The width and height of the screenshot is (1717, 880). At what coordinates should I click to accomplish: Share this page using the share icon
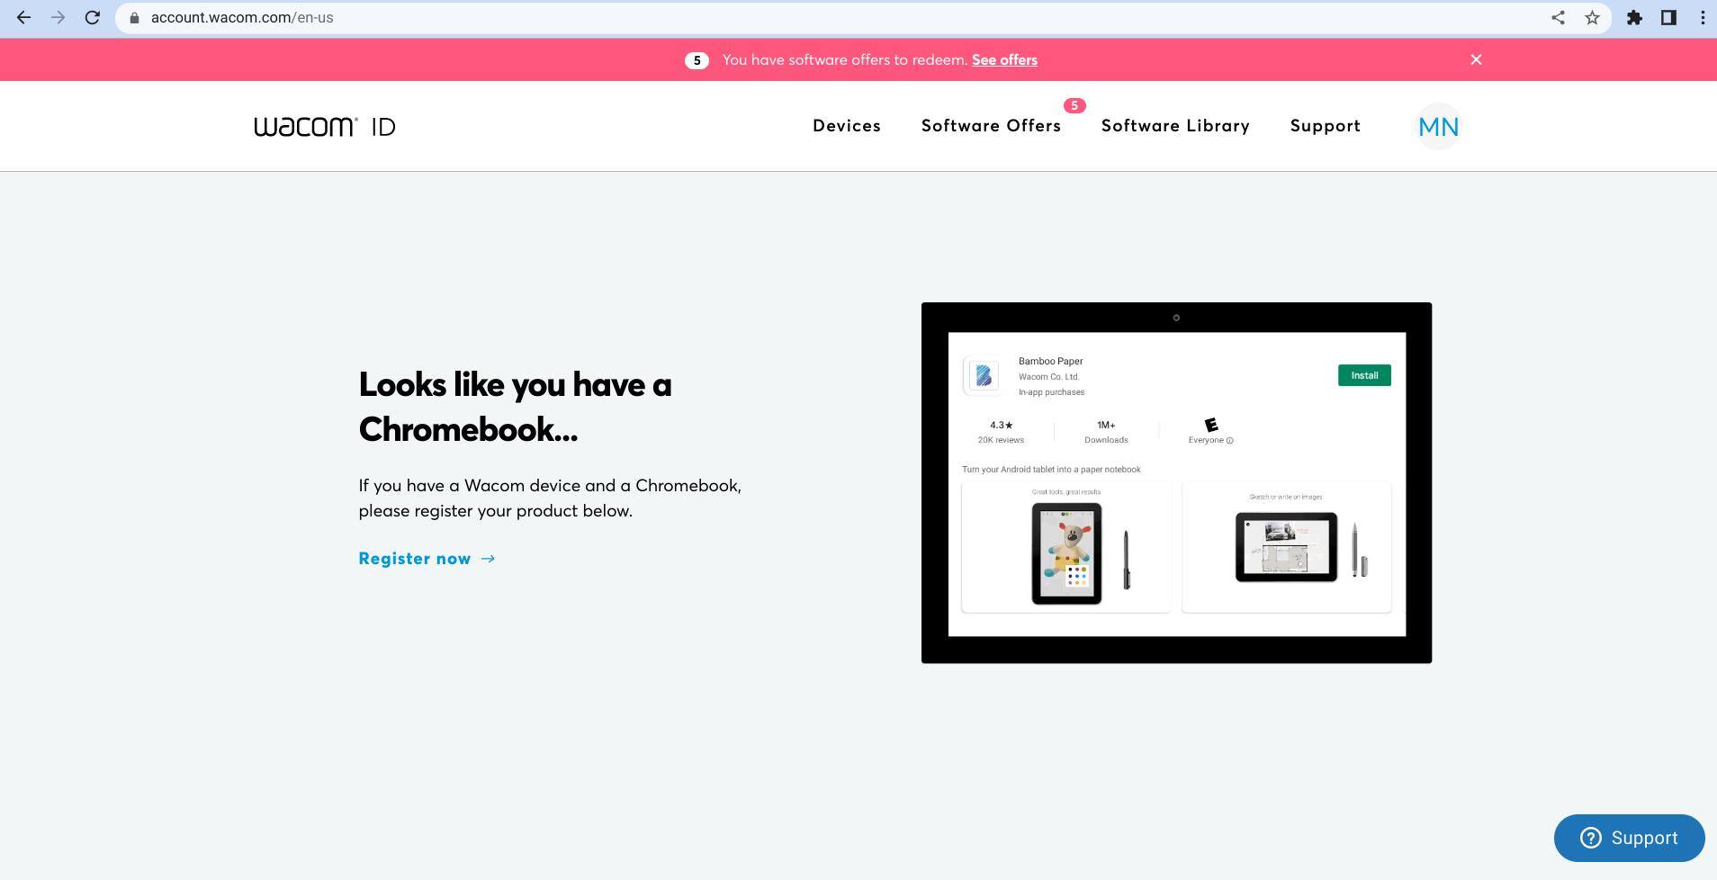[x=1558, y=18]
